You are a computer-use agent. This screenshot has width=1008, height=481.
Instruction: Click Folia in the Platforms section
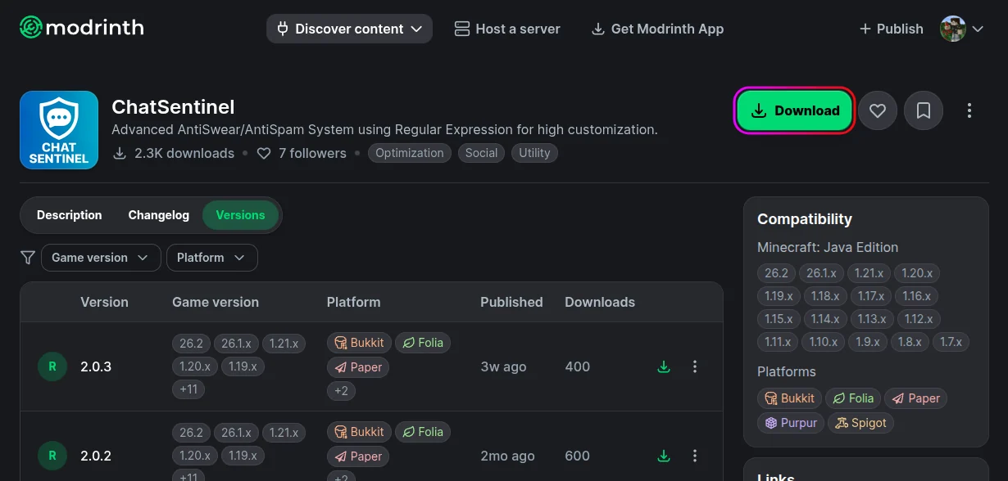pyautogui.click(x=853, y=398)
